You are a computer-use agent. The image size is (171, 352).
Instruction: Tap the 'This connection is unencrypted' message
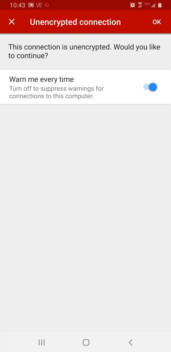click(84, 52)
